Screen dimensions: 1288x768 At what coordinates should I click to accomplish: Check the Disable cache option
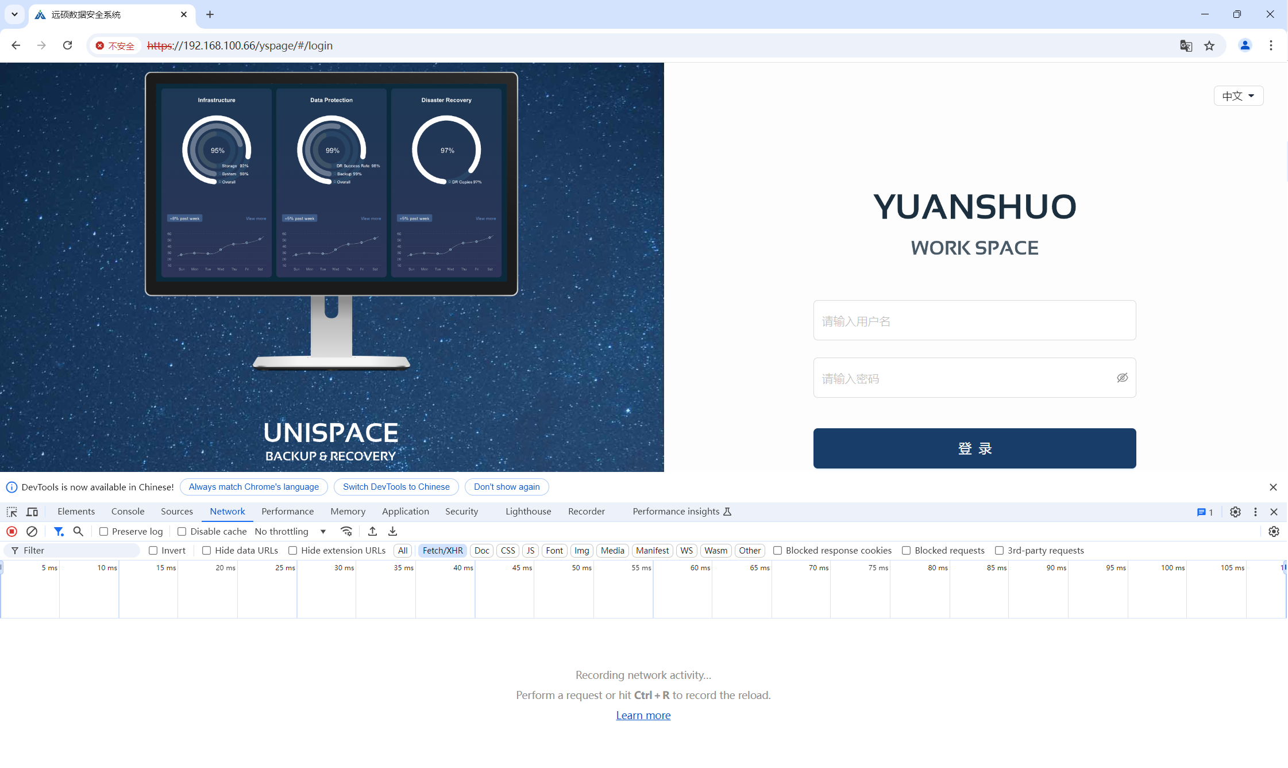182,532
